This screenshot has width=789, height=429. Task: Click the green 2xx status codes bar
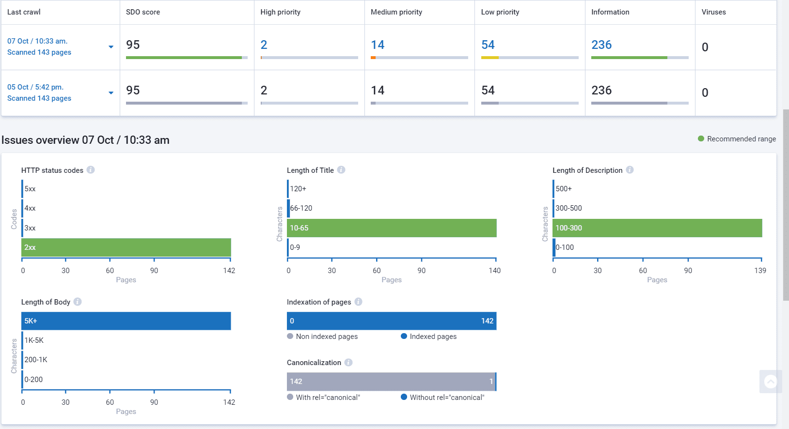(x=126, y=247)
